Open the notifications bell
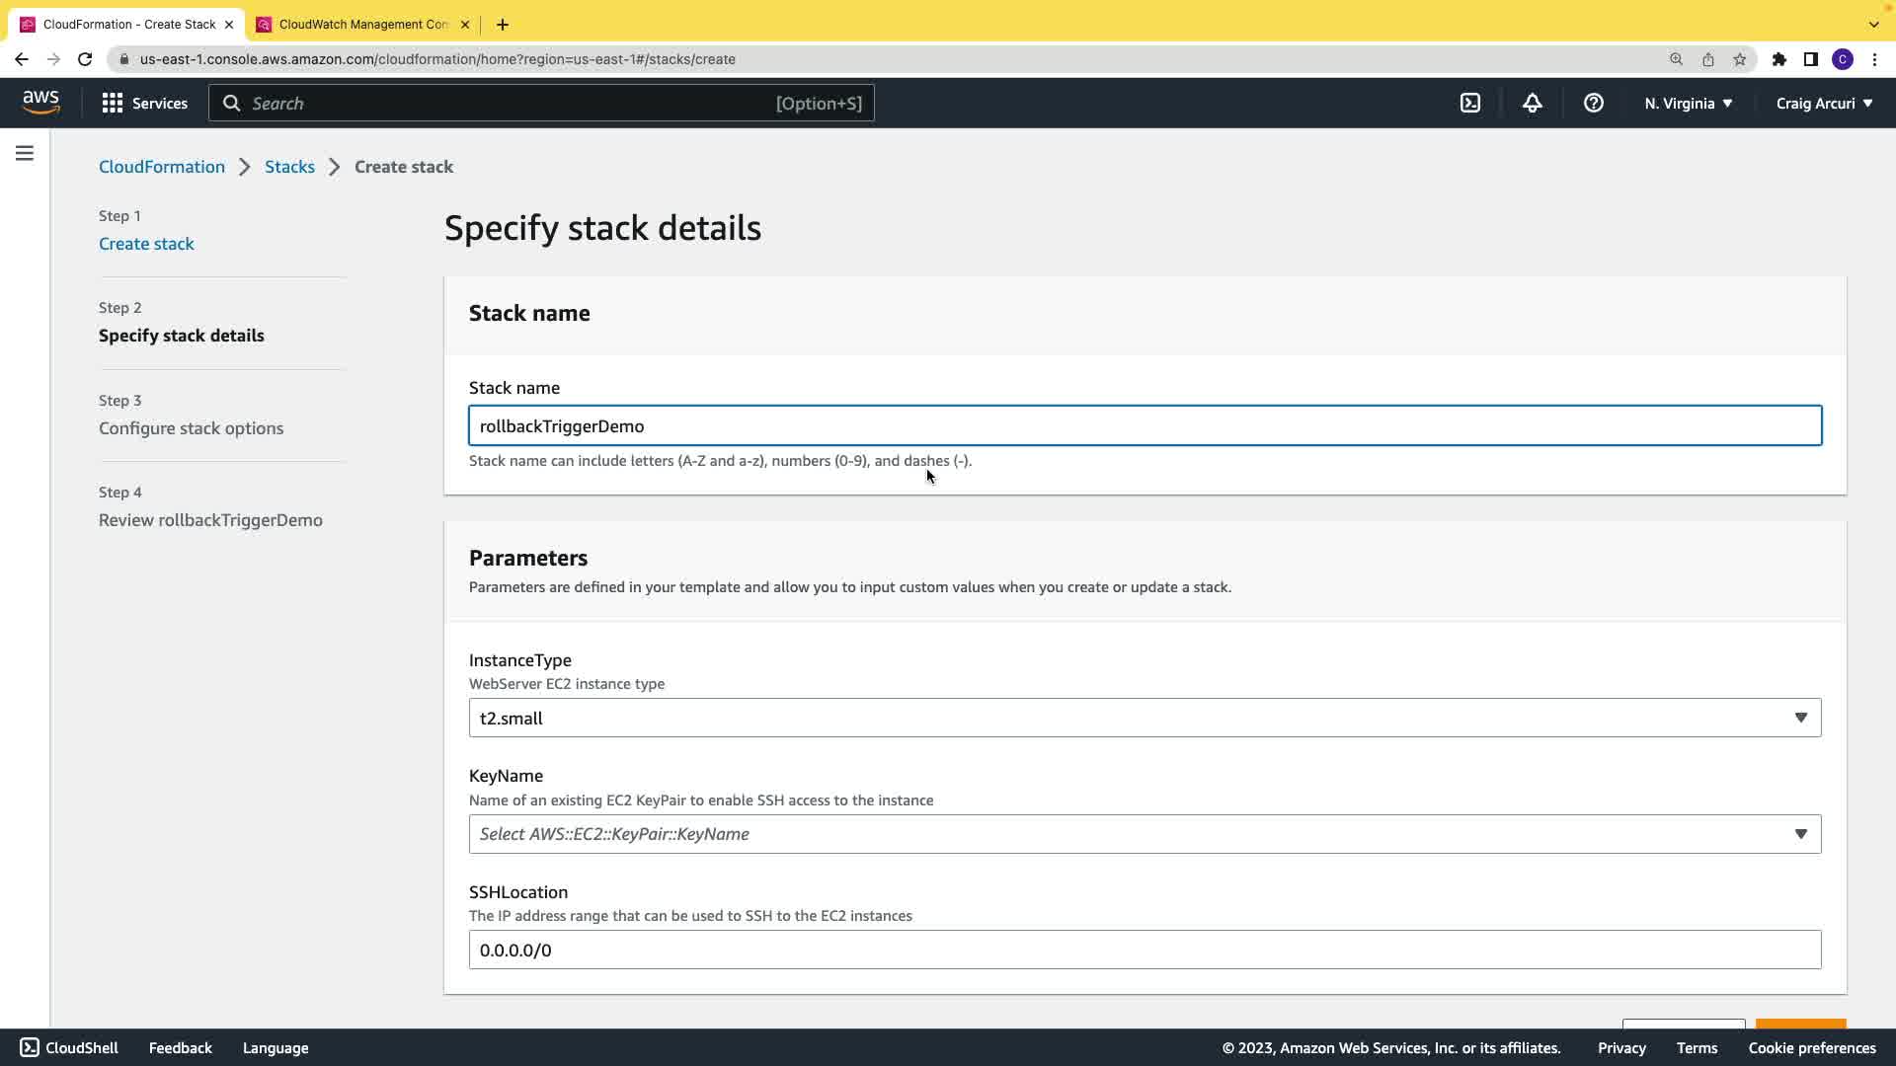Viewport: 1896px width, 1066px height. coord(1532,103)
